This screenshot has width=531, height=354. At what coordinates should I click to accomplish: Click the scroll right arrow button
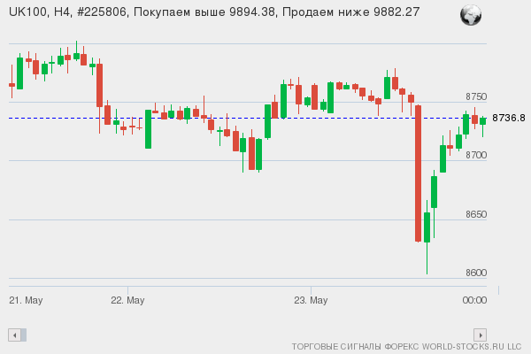click(481, 335)
